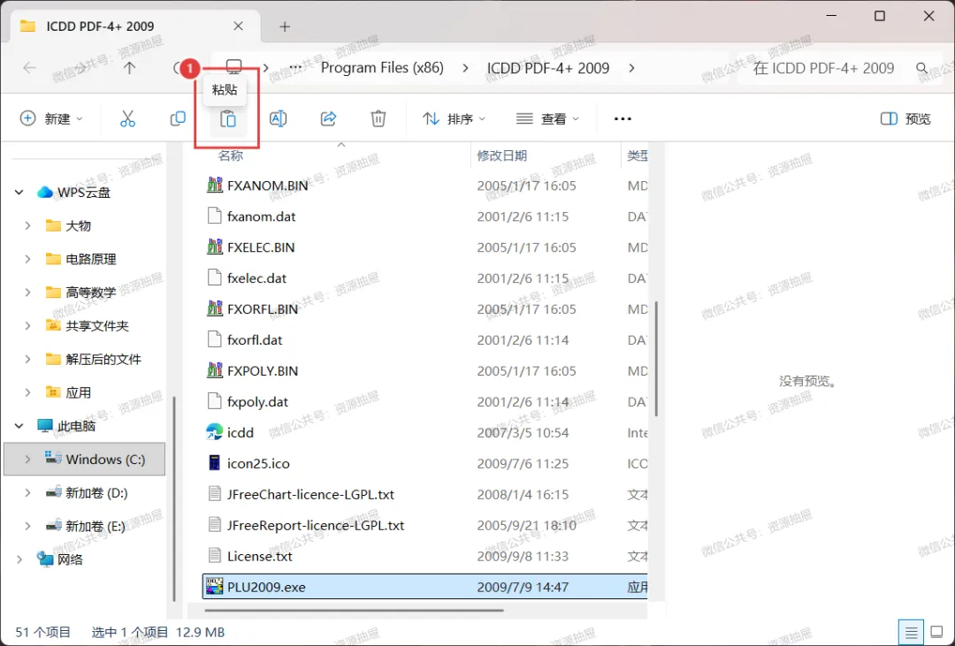Go up one folder level arrow
955x646 pixels.
click(129, 67)
